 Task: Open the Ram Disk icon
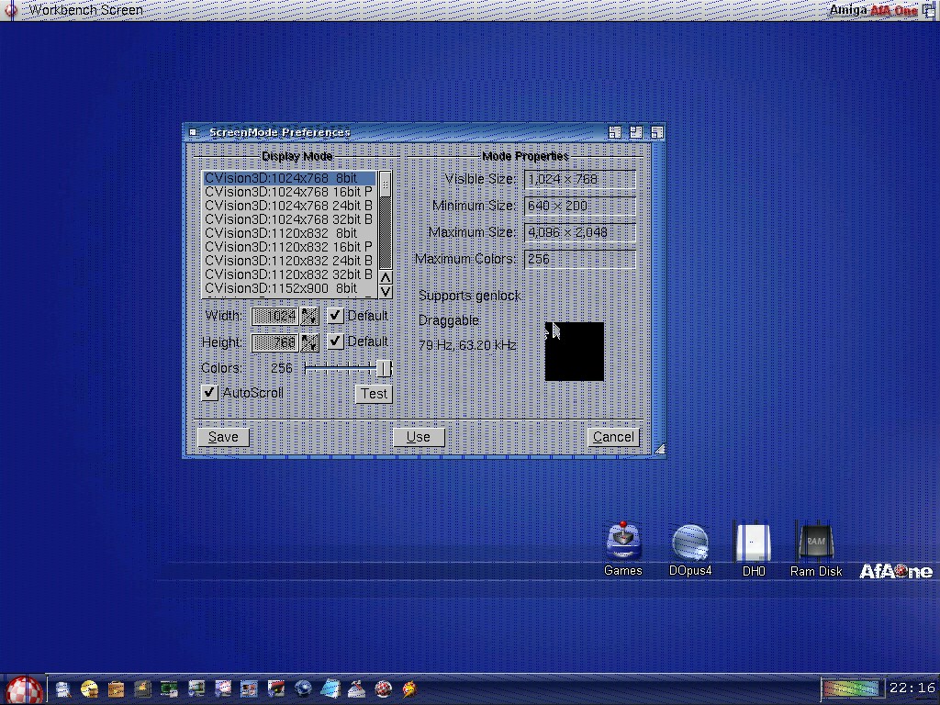click(815, 543)
